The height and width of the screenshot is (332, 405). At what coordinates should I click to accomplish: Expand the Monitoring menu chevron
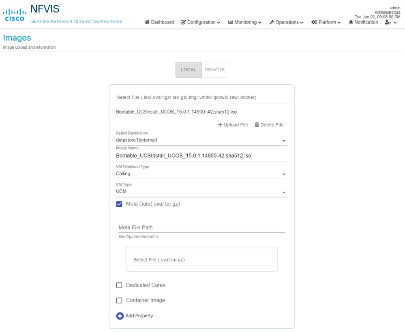pos(259,23)
